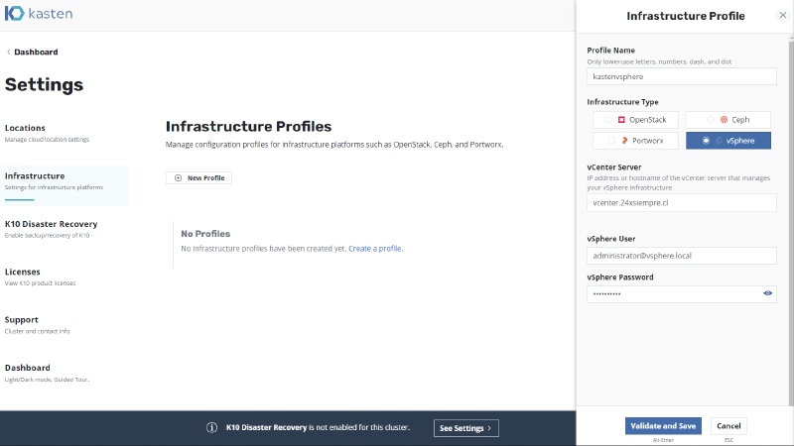Click See Settings in the banner
Viewport: 794px width, 446px height.
(x=465, y=428)
